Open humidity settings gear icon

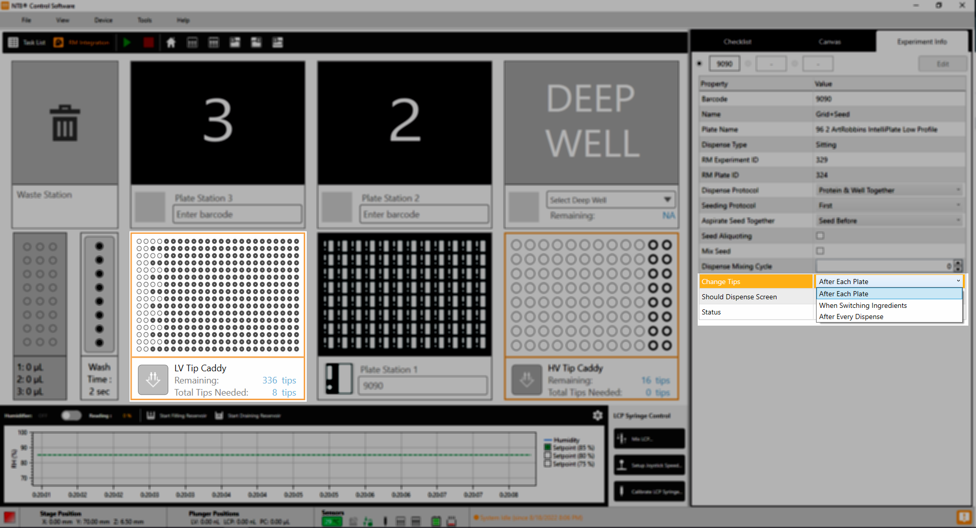click(x=597, y=415)
